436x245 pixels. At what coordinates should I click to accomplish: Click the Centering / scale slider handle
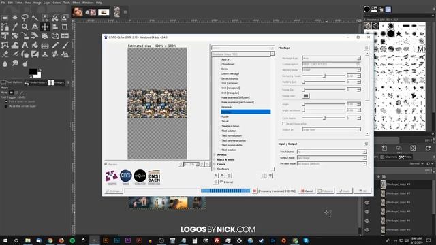click(x=324, y=76)
